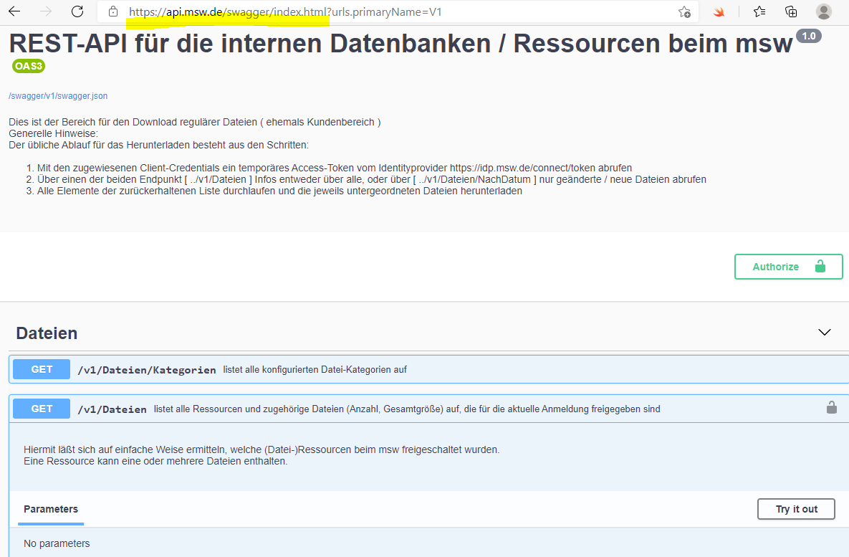Select the Parameters tab
The width and height of the screenshot is (849, 557).
[51, 509]
